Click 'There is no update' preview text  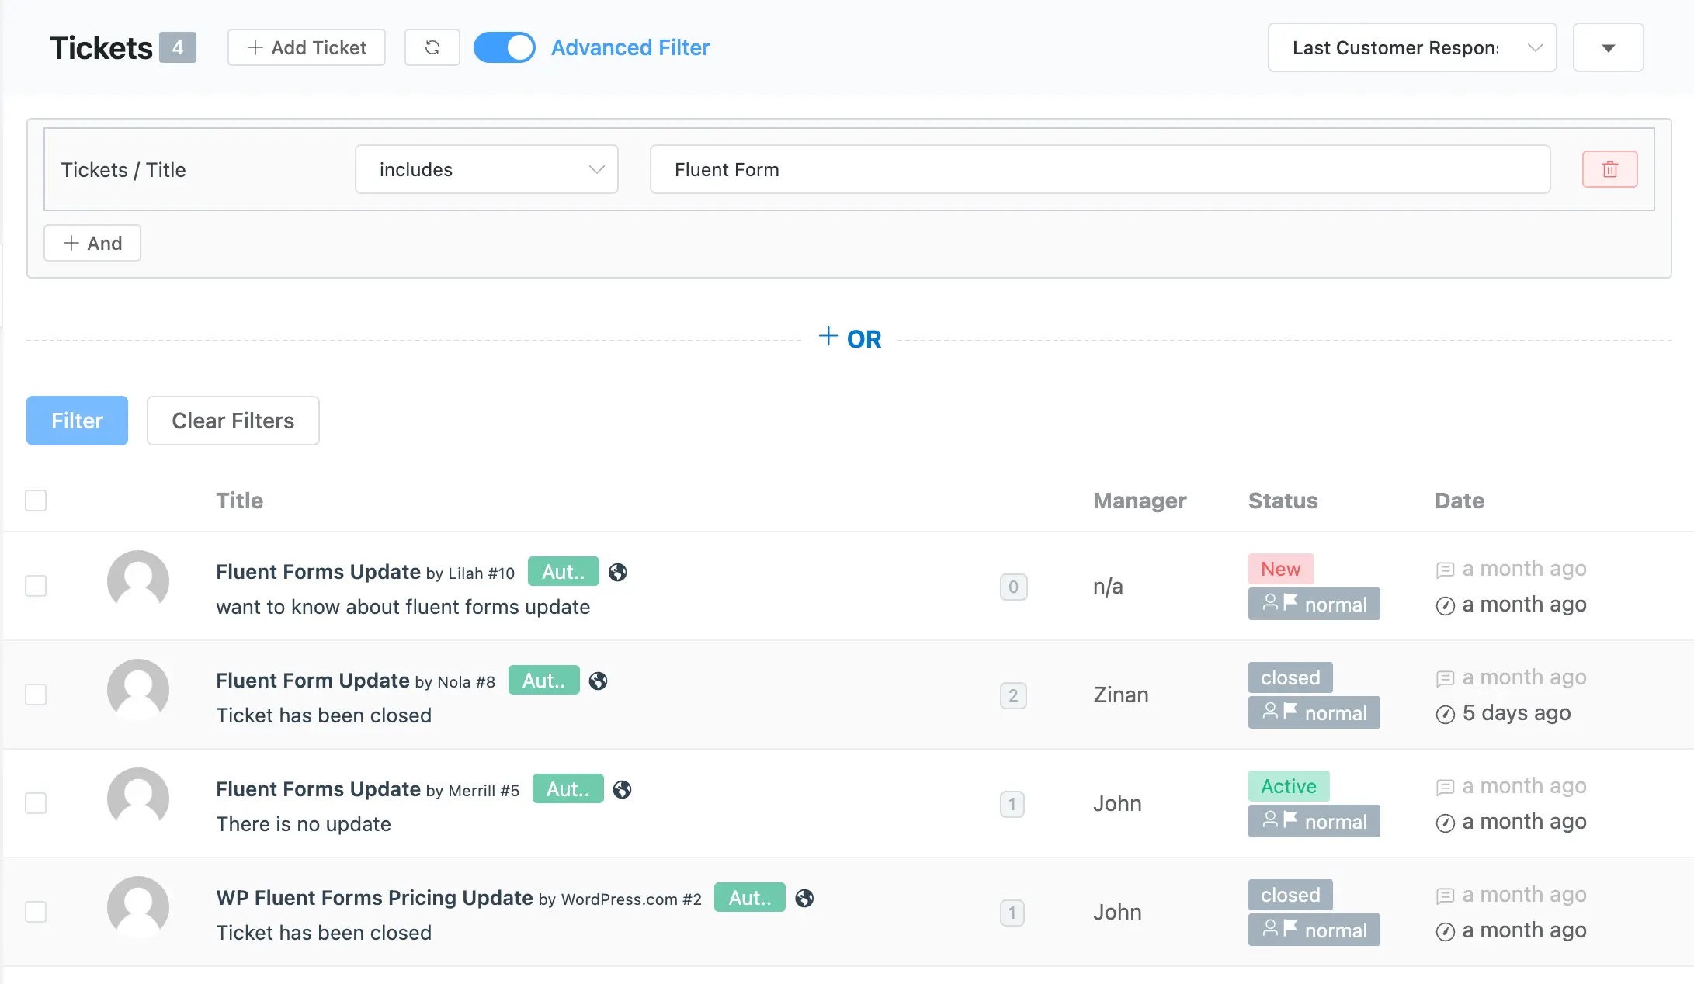[304, 824]
